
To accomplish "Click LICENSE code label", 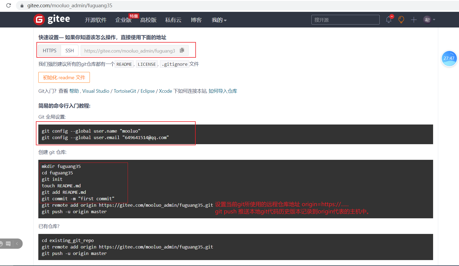I will click(147, 64).
